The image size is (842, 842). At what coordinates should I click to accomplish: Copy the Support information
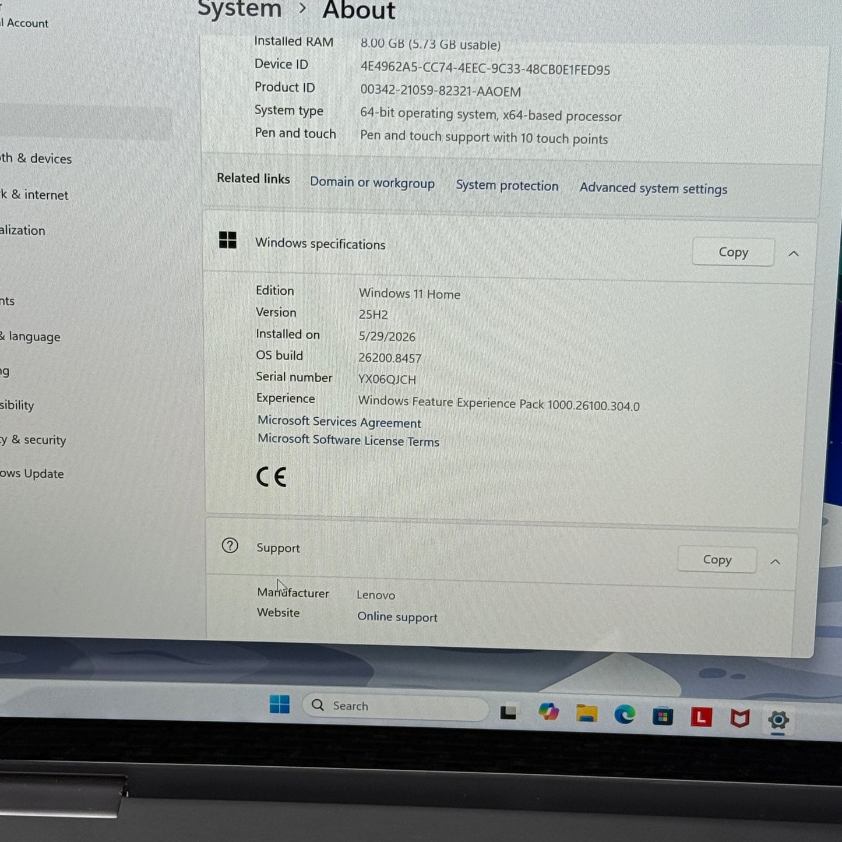pyautogui.click(x=717, y=560)
